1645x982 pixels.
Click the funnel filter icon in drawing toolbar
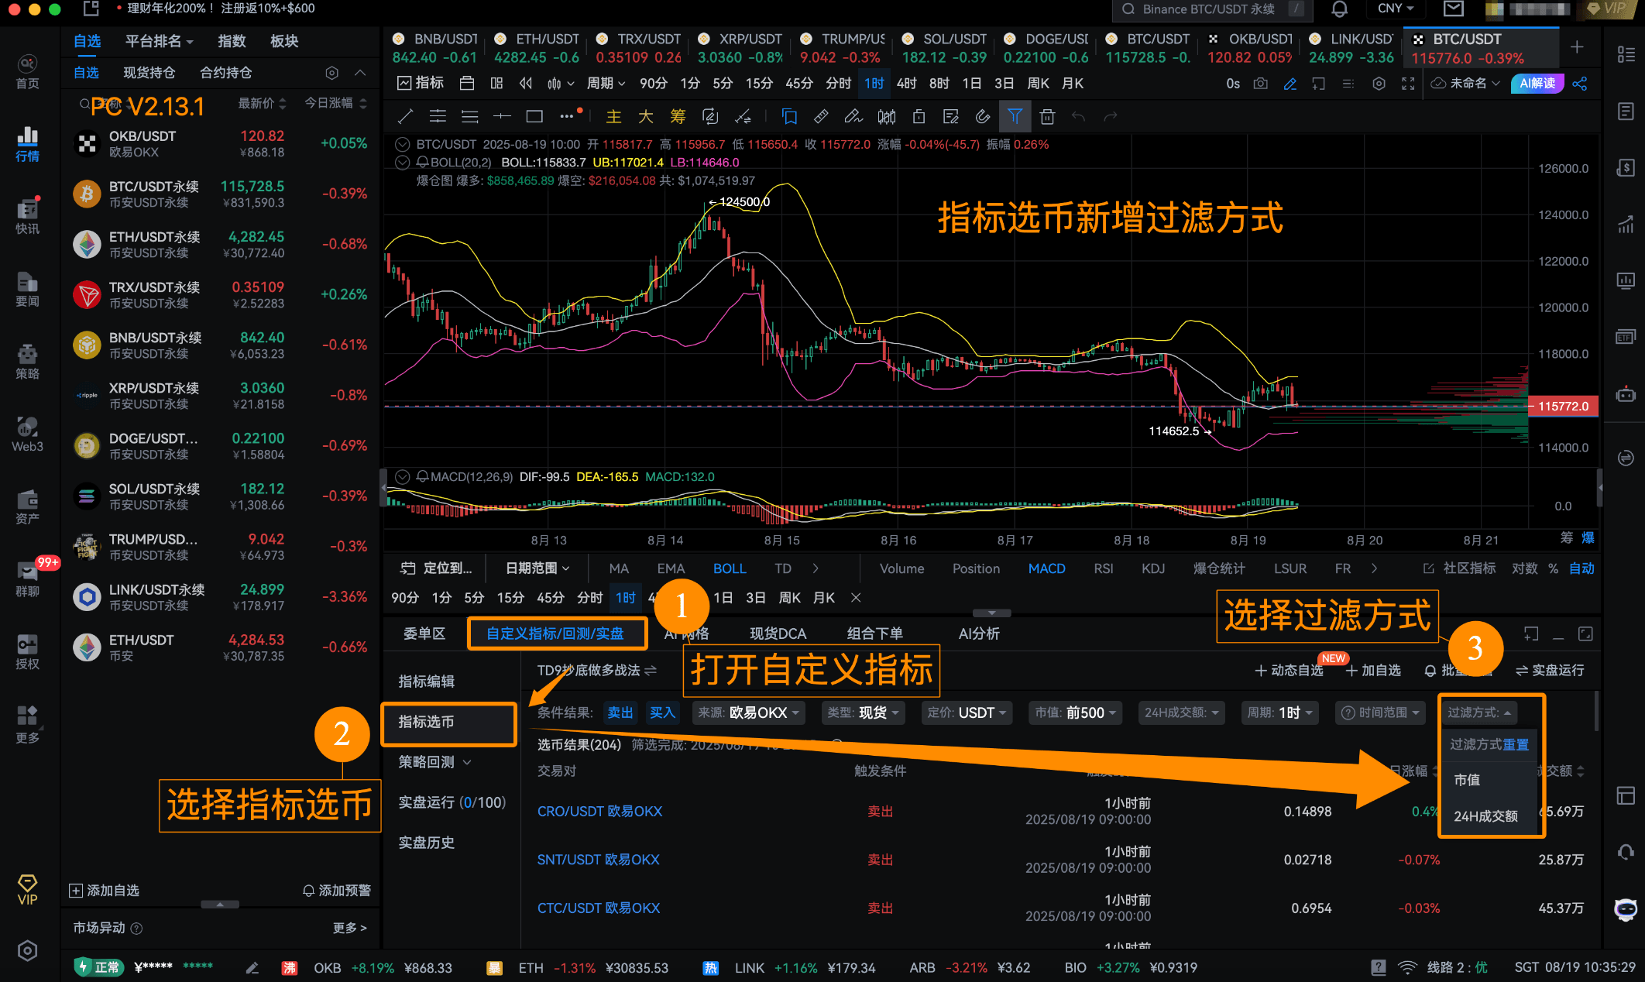click(x=1015, y=117)
